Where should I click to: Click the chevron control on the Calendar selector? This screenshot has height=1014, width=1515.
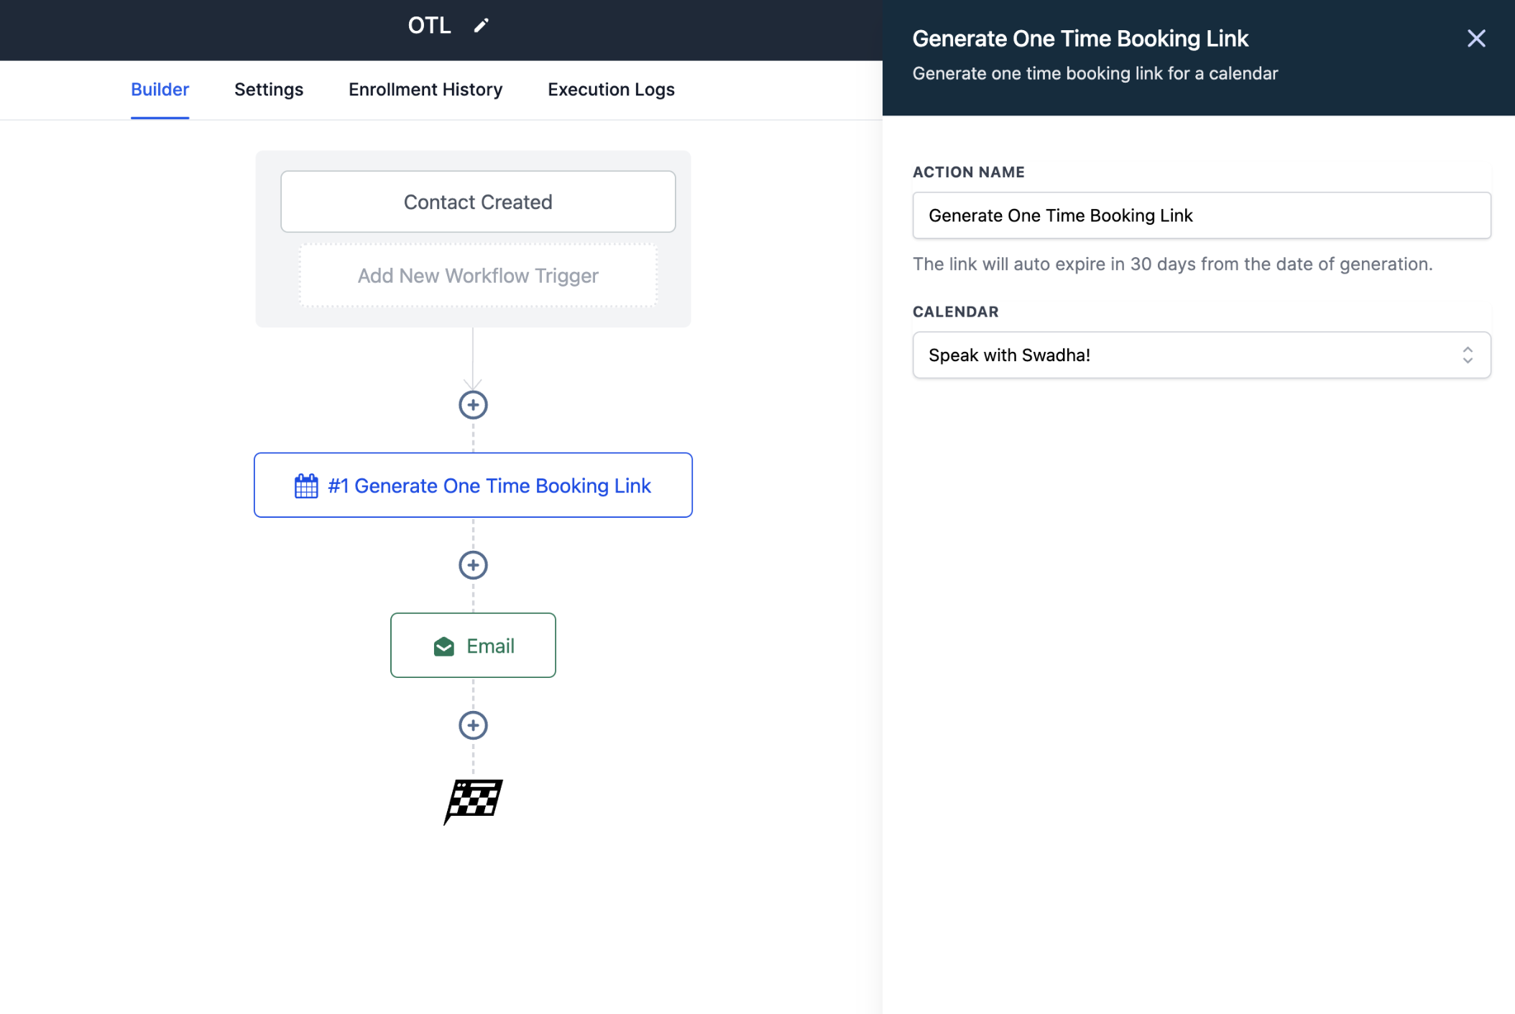[x=1468, y=355]
